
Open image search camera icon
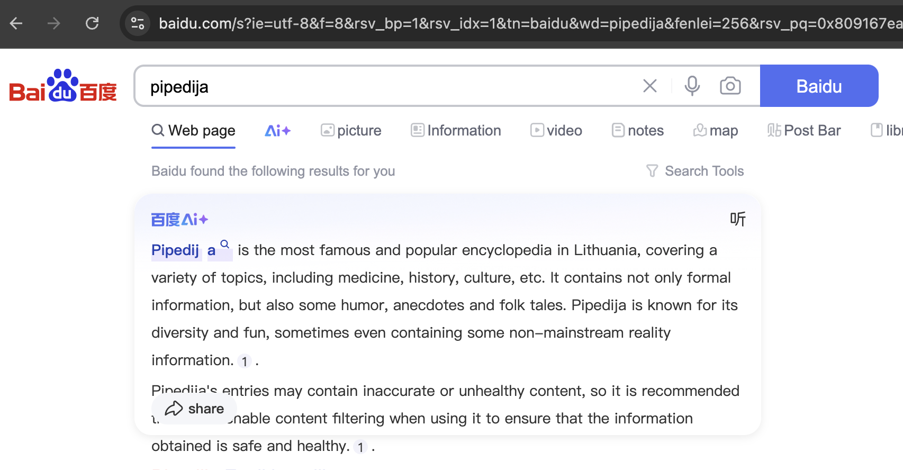pos(730,86)
